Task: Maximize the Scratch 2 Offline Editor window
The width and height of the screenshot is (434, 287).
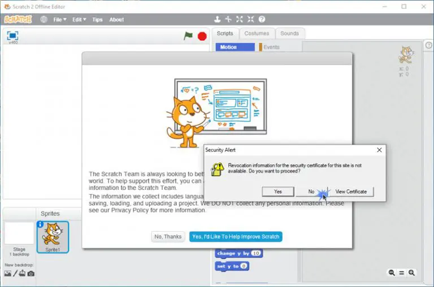Action: [x=404, y=7]
